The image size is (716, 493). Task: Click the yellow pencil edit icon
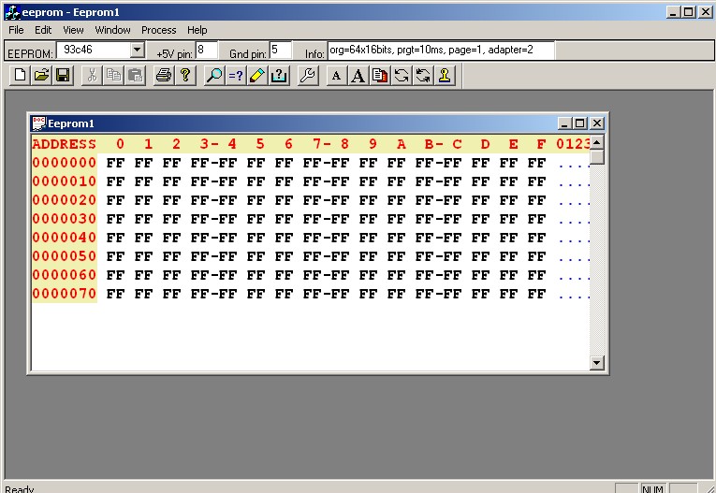tap(257, 76)
